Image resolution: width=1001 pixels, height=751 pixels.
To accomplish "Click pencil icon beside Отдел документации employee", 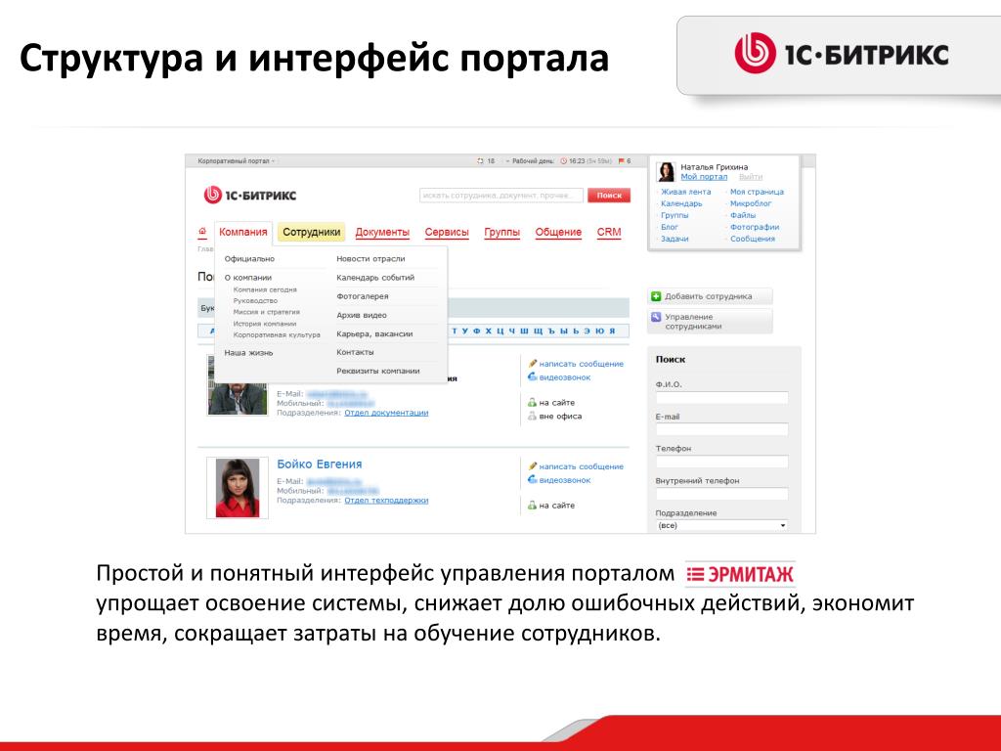I will click(533, 364).
